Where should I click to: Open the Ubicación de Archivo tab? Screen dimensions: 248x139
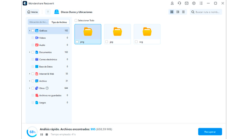pyautogui.click(x=38, y=22)
